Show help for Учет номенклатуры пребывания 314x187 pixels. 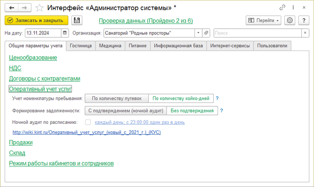click(x=217, y=99)
